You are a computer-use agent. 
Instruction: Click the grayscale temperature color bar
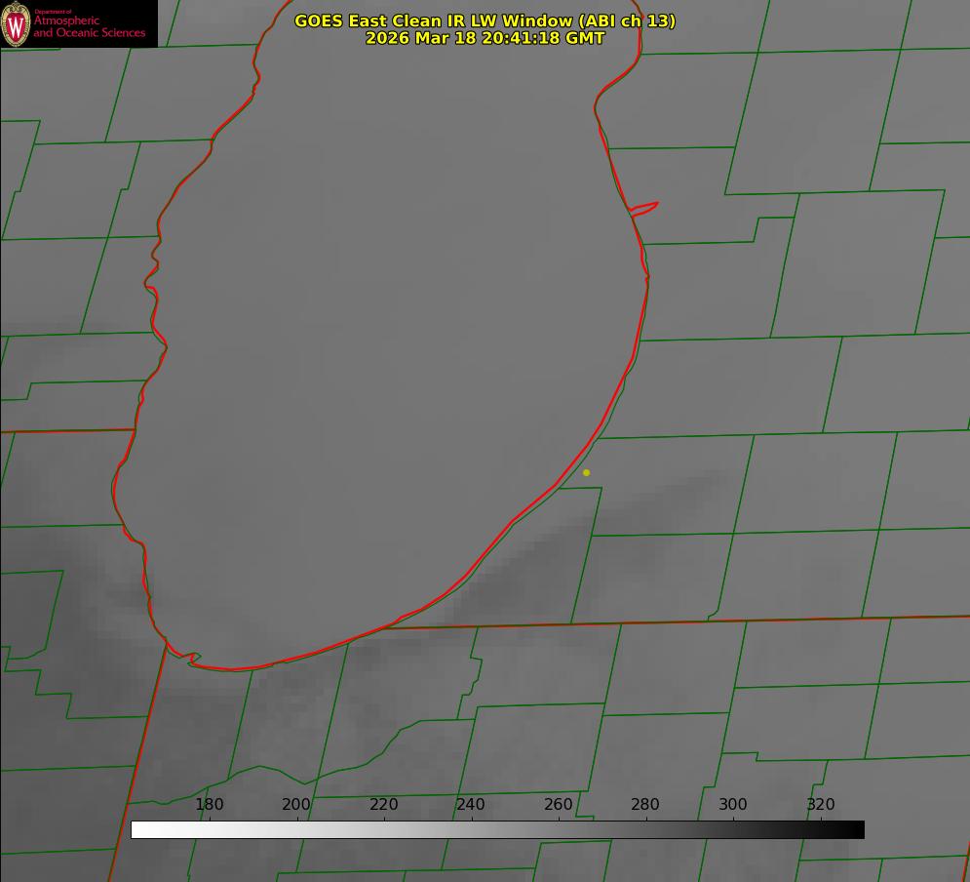coord(497,830)
